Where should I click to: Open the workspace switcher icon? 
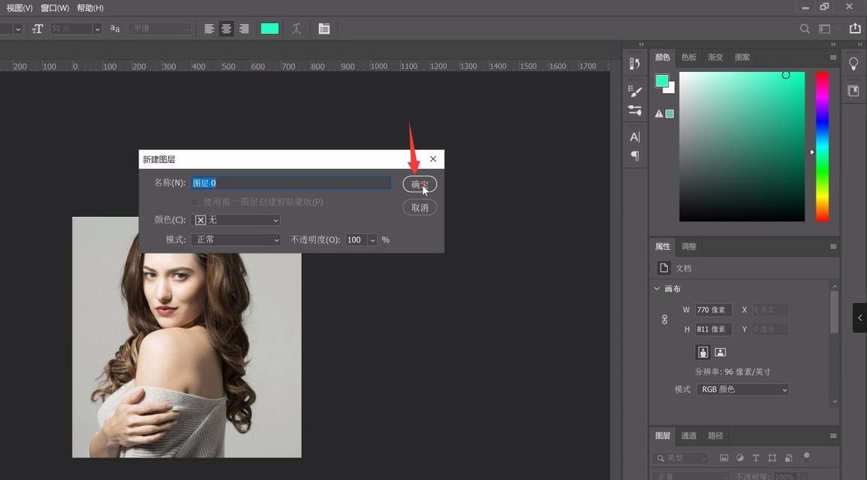click(824, 28)
